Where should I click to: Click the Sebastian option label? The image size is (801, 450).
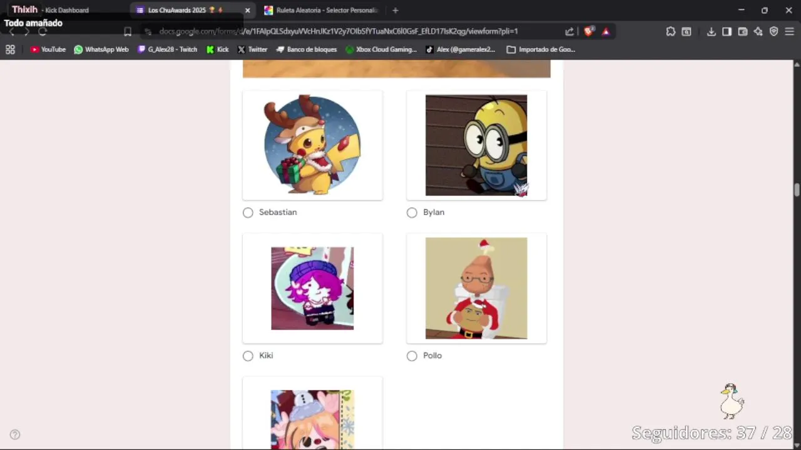coord(278,212)
